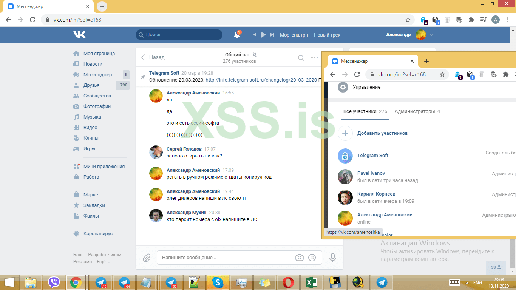Screen dimensions: 516x290
Task: Open Мессенджер in the left sidebar
Action: [97, 75]
